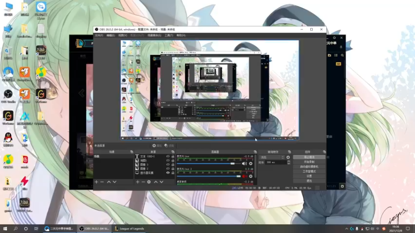Open the 帮助(H) Help menu

181,35
